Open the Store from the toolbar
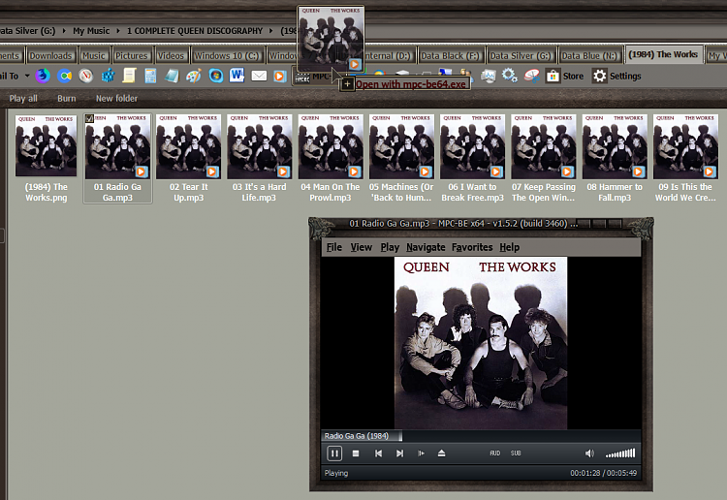727x500 pixels. tap(564, 76)
